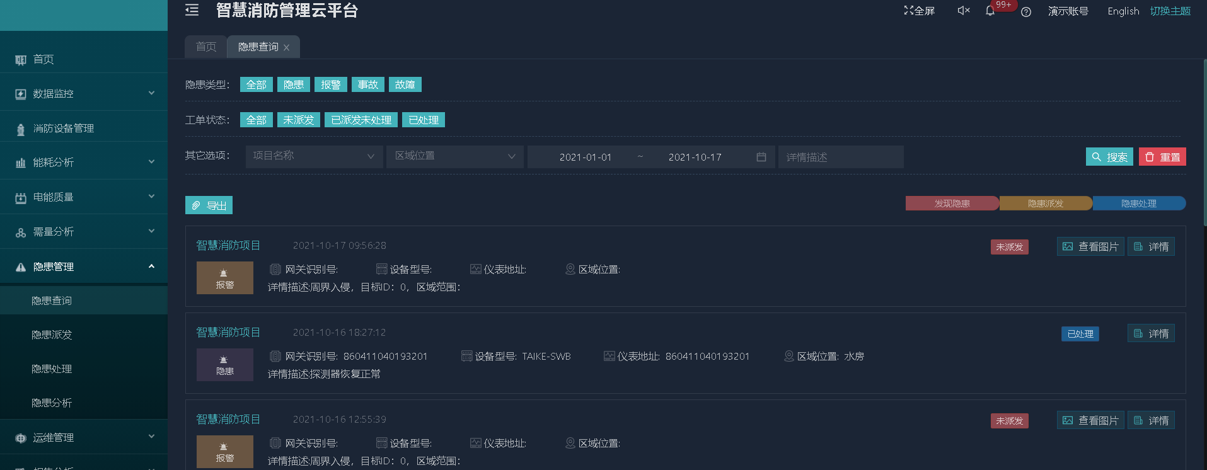
Task: Expand the 数据监控 sidebar menu
Action: click(84, 93)
